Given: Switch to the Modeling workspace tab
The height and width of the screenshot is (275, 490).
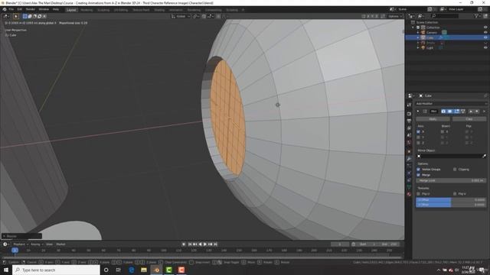Looking at the screenshot, I should [87, 10].
